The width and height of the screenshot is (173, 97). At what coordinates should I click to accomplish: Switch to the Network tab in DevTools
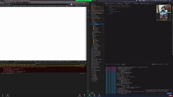click(20, 61)
